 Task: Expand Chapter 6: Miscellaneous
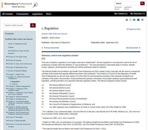pyautogui.click(x=7, y=99)
